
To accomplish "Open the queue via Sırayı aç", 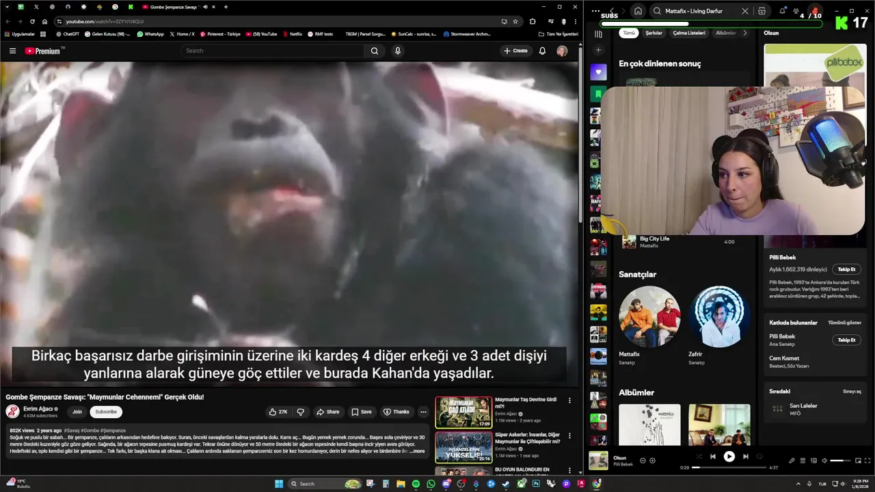I will tap(852, 392).
